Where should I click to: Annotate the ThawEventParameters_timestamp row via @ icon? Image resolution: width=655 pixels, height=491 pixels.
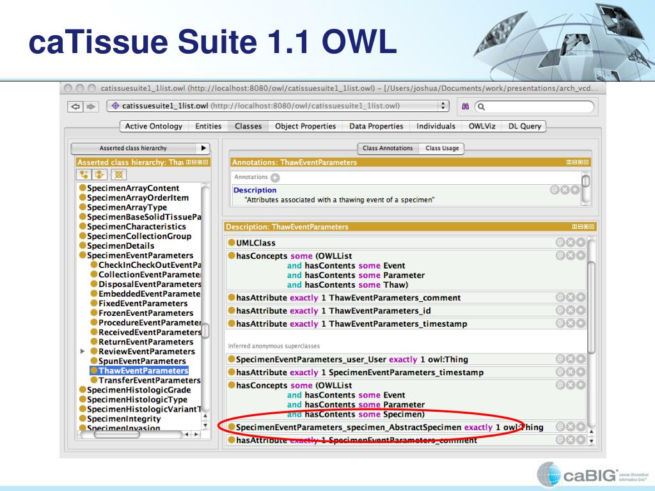560,323
